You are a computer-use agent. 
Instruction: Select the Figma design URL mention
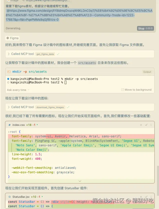[x=79, y=15]
